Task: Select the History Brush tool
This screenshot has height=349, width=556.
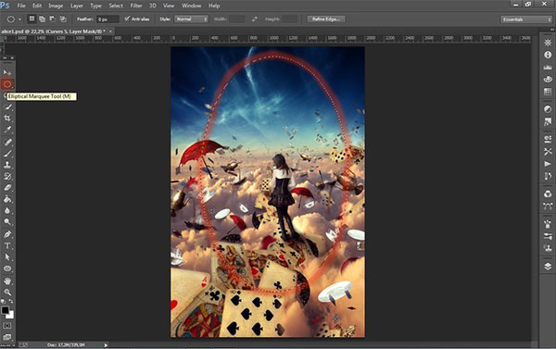Action: click(x=7, y=176)
